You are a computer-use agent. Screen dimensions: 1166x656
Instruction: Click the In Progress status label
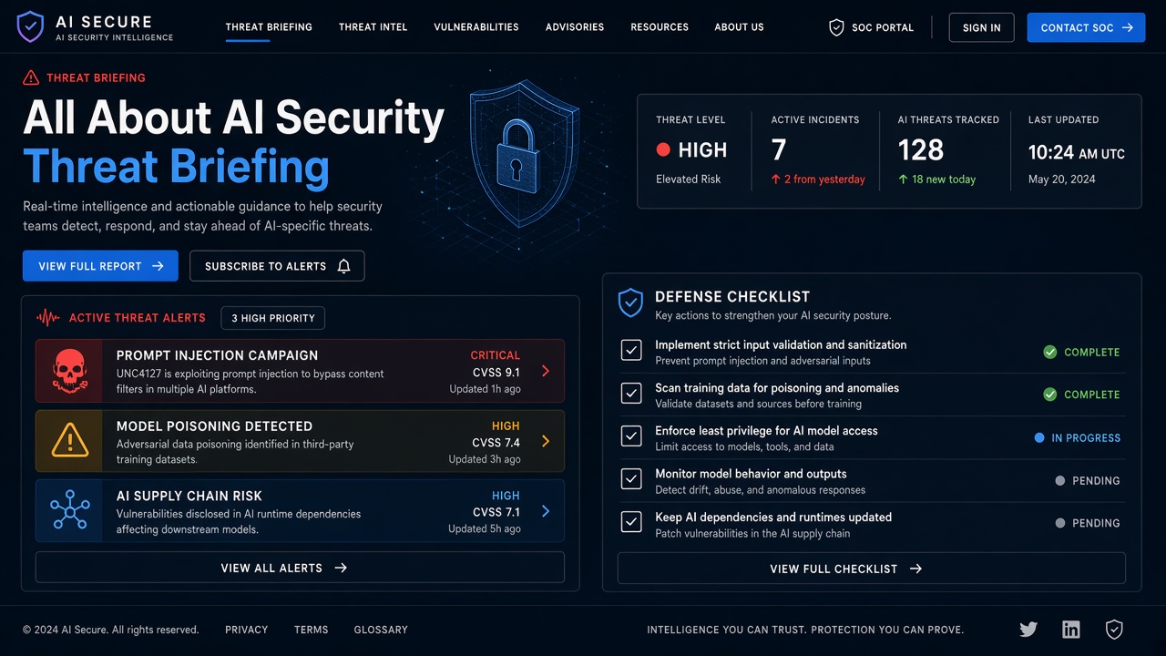point(1086,438)
